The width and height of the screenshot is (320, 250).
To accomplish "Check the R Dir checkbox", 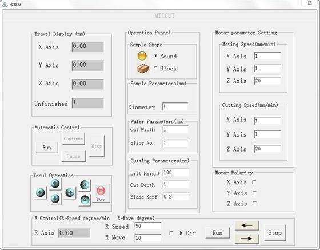I will [171, 233].
